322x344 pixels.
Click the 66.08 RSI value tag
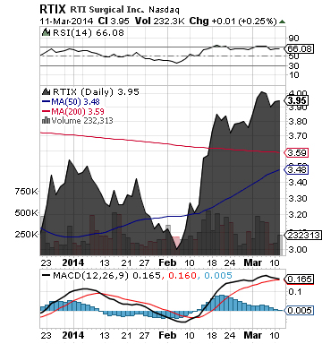point(299,48)
